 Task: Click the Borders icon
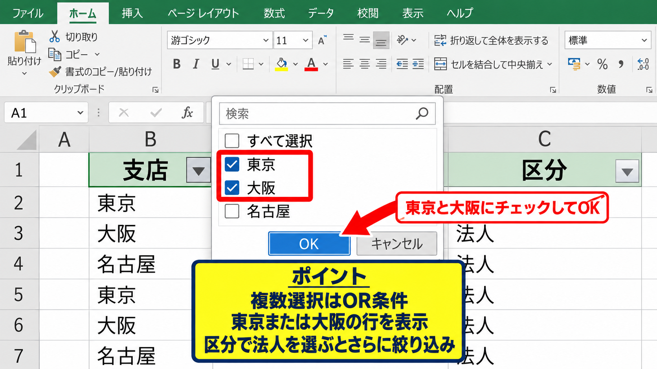click(248, 64)
